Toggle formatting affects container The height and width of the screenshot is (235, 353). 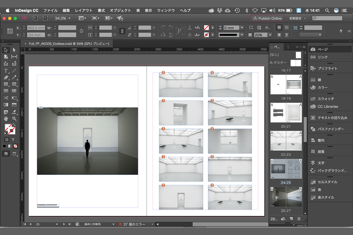click(x=6, y=140)
